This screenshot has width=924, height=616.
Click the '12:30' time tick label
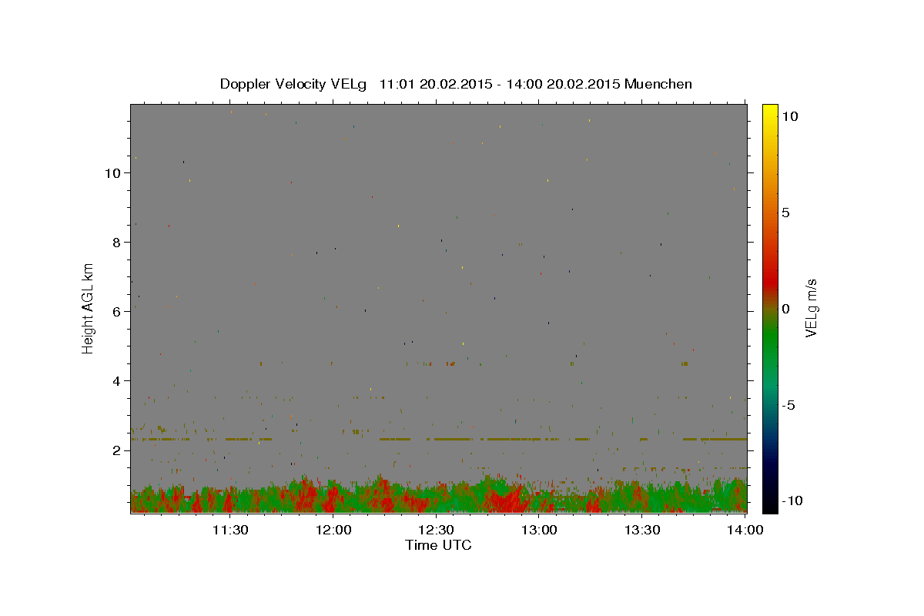tap(436, 530)
